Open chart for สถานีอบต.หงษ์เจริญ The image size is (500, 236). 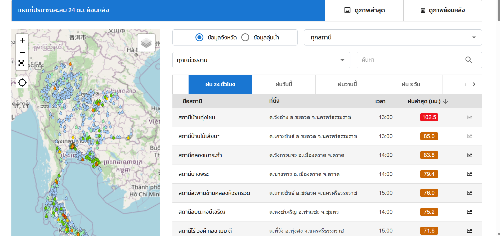469,212
